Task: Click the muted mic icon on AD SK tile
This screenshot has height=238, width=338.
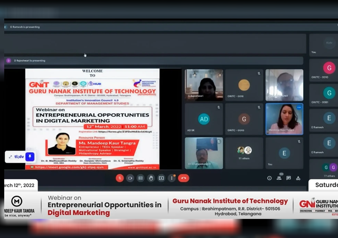Action: click(219, 107)
